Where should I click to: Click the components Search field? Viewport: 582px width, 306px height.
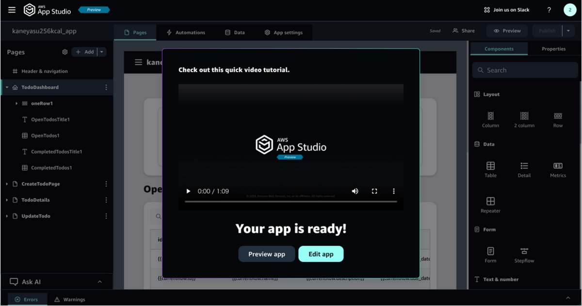click(x=525, y=70)
